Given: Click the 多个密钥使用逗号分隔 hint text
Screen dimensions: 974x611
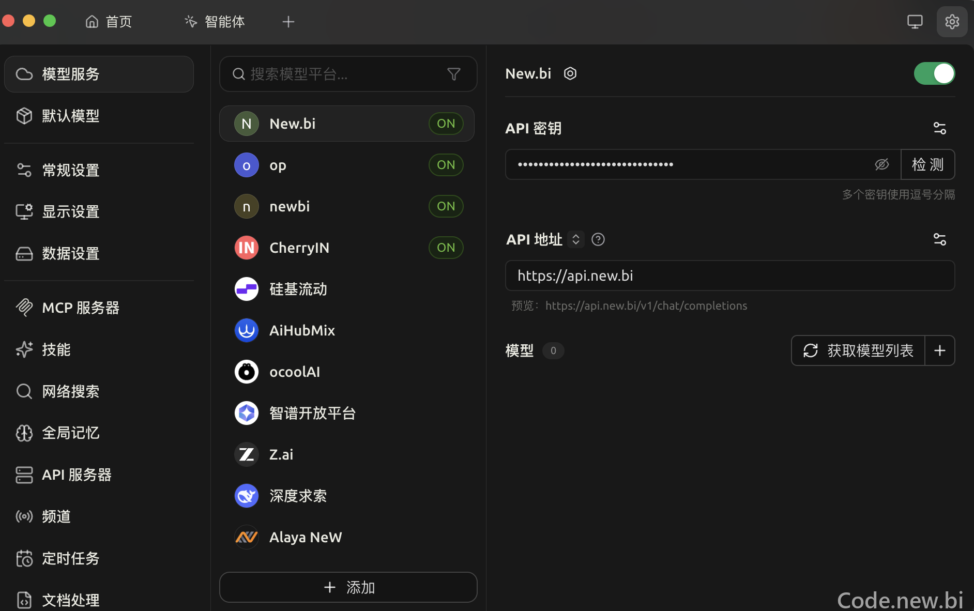Looking at the screenshot, I should coord(899,194).
